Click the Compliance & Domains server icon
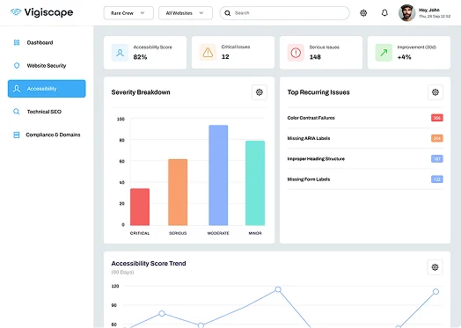Viewport: 461px width, 328px height. [x=17, y=135]
